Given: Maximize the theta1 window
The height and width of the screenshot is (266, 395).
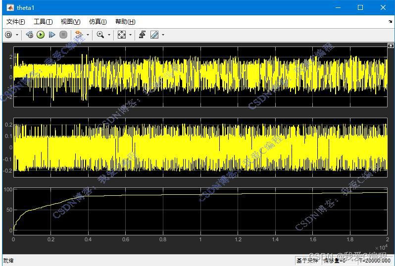Looking at the screenshot, I should point(360,7).
